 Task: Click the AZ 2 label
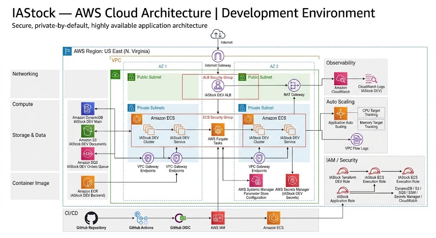[x=274, y=66]
